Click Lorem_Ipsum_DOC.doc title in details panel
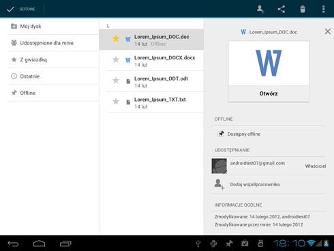The width and height of the screenshot is (334, 251). [x=273, y=32]
